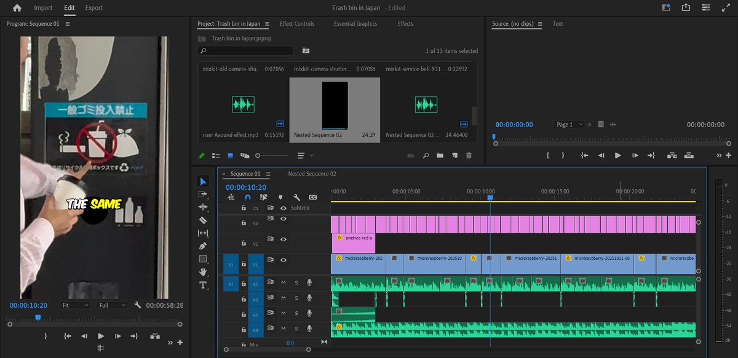Toggle Linked Selection in timeline

tap(263, 197)
